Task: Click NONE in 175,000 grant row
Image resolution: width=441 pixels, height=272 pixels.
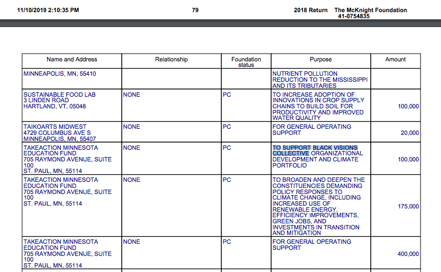Action: (x=131, y=180)
